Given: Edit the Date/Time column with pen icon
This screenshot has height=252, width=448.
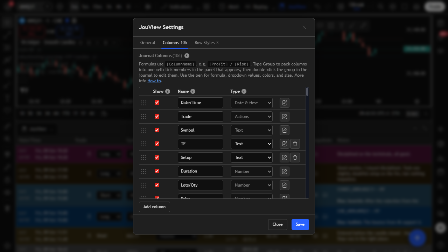Looking at the screenshot, I should tap(285, 103).
